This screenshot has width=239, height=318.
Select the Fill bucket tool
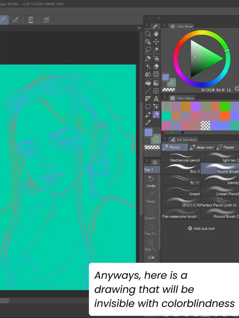(148, 83)
